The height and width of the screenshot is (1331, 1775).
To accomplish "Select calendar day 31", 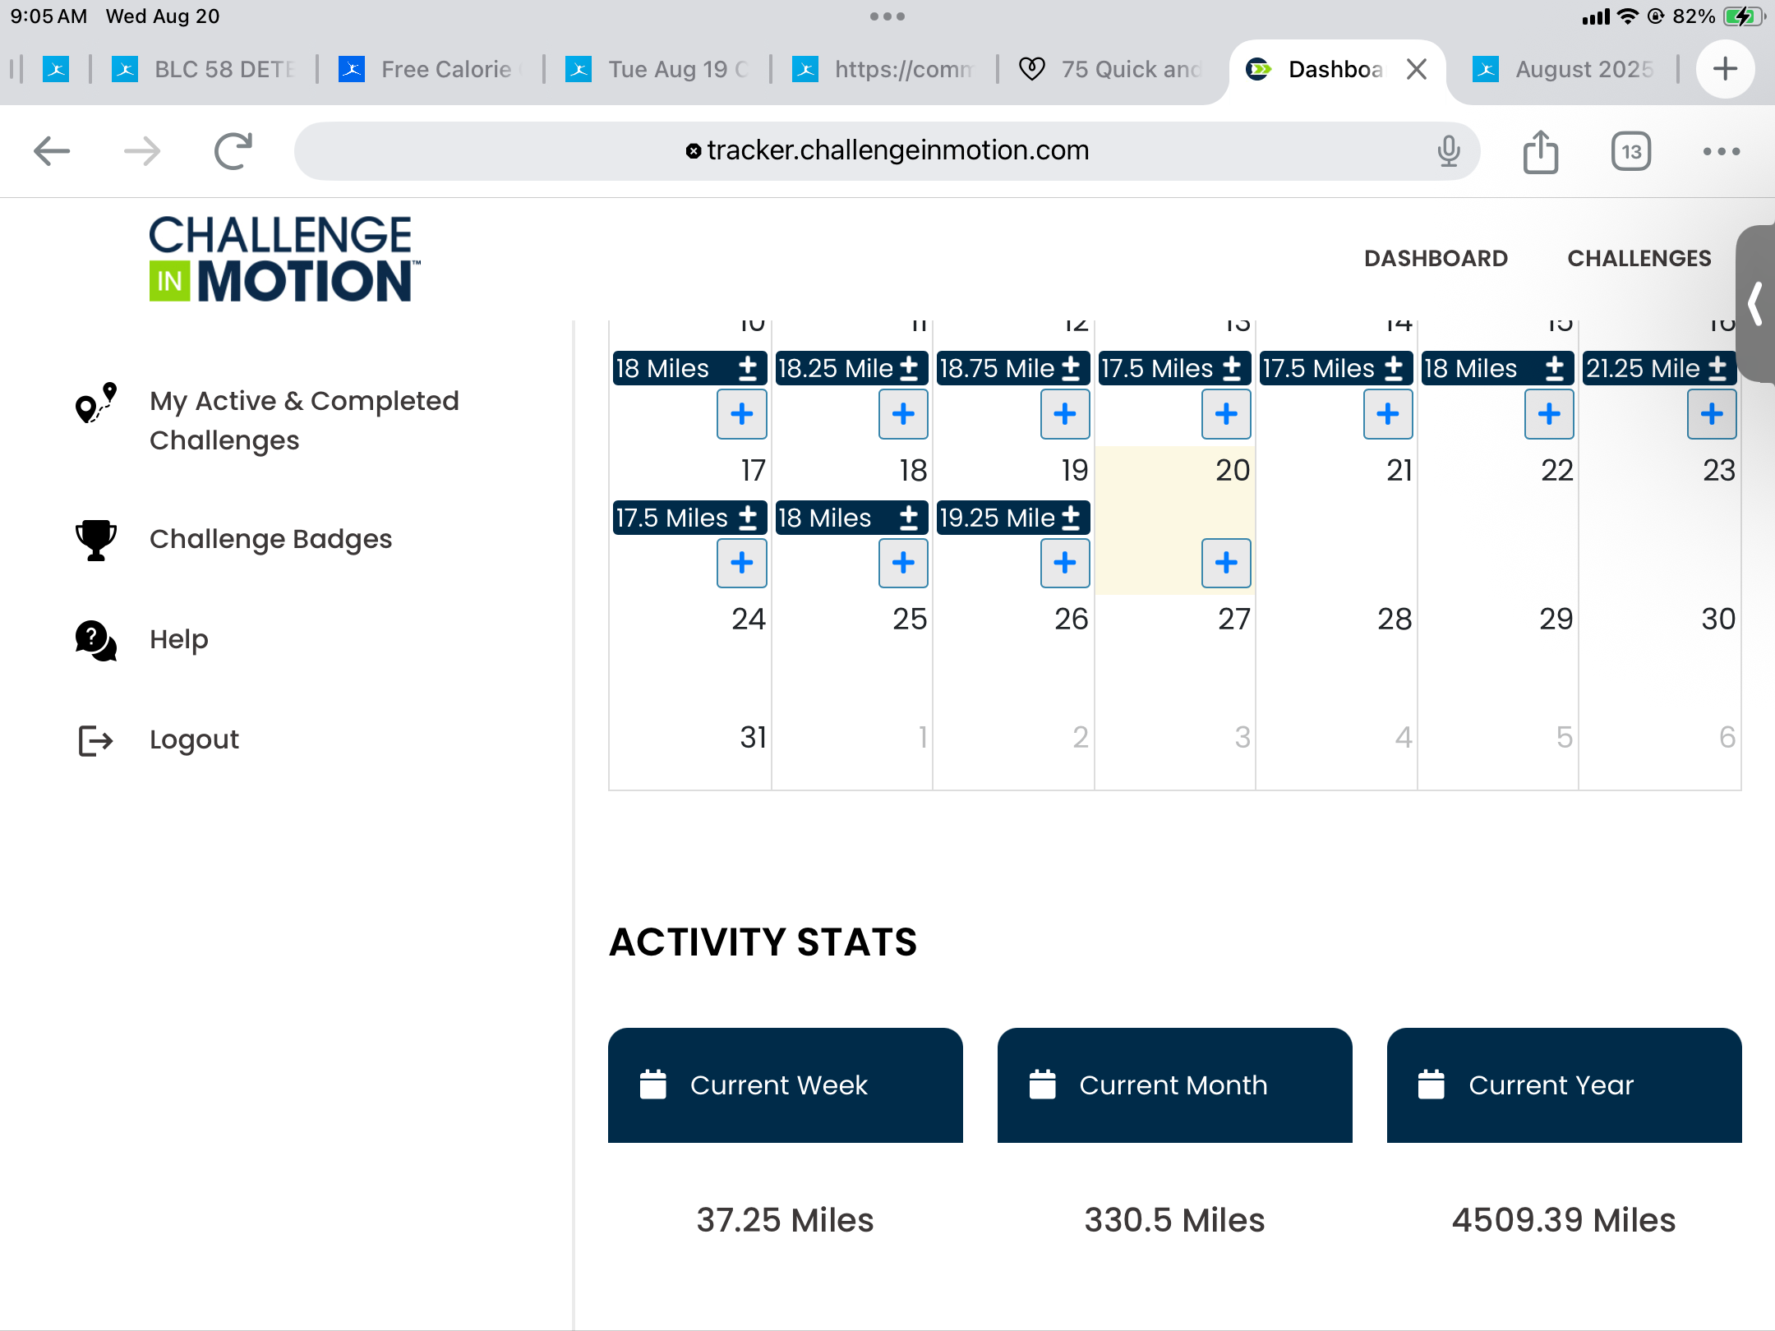I will 753,737.
